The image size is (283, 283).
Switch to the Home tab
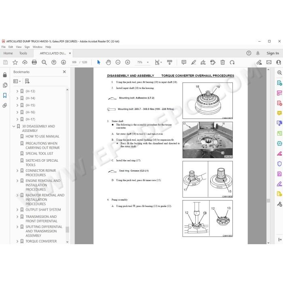8,53
